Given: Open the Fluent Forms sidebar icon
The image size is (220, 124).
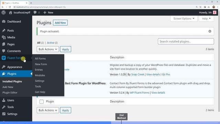Looking at the screenshot, I should (4, 58).
